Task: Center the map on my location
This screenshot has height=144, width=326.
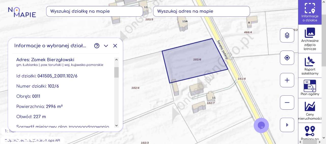Action: (287, 58)
